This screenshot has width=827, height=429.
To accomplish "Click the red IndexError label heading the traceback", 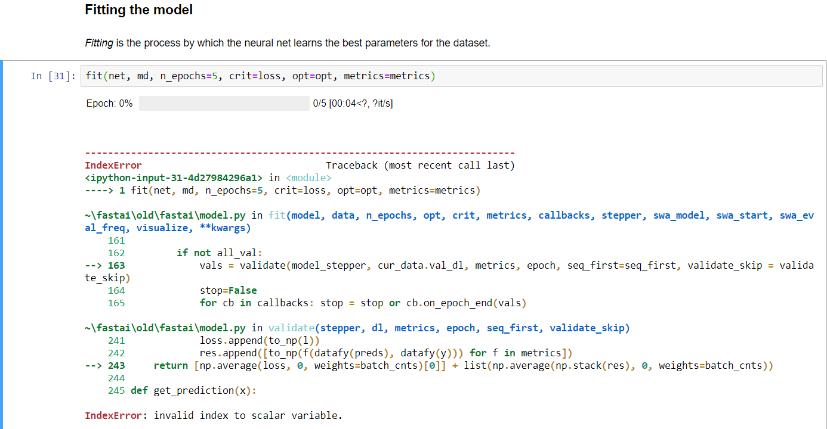I will [x=113, y=166].
